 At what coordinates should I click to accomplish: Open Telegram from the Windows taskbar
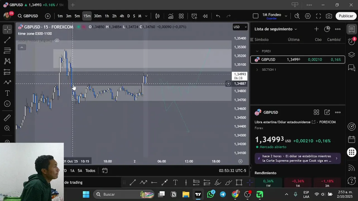(223, 194)
